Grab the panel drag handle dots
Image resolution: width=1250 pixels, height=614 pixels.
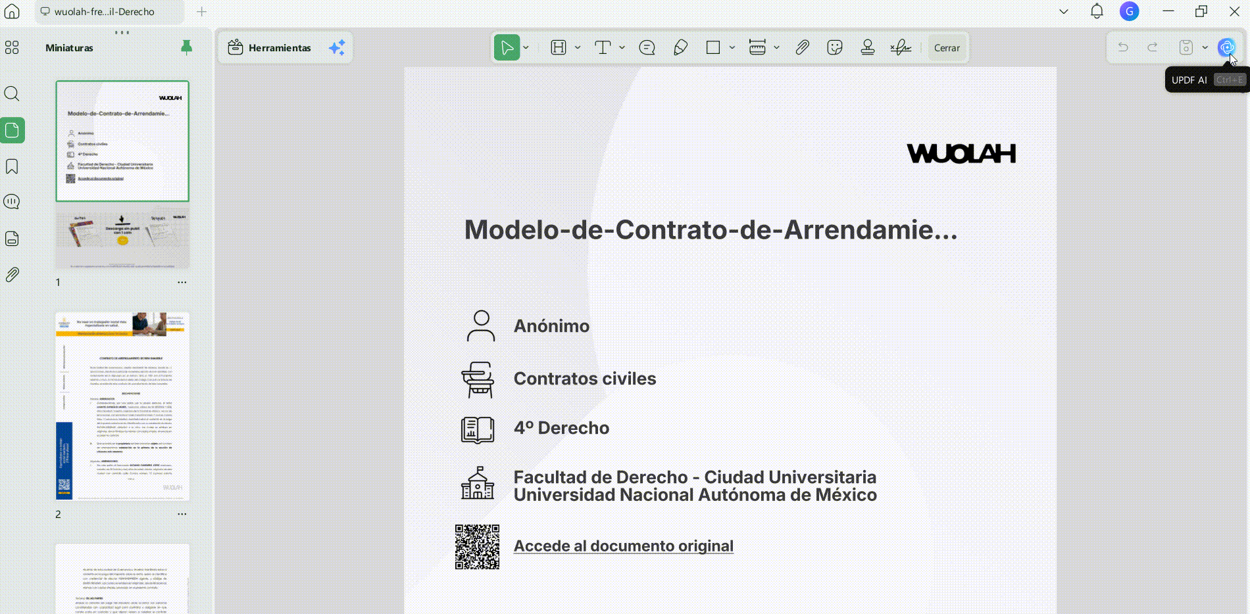[x=122, y=32]
